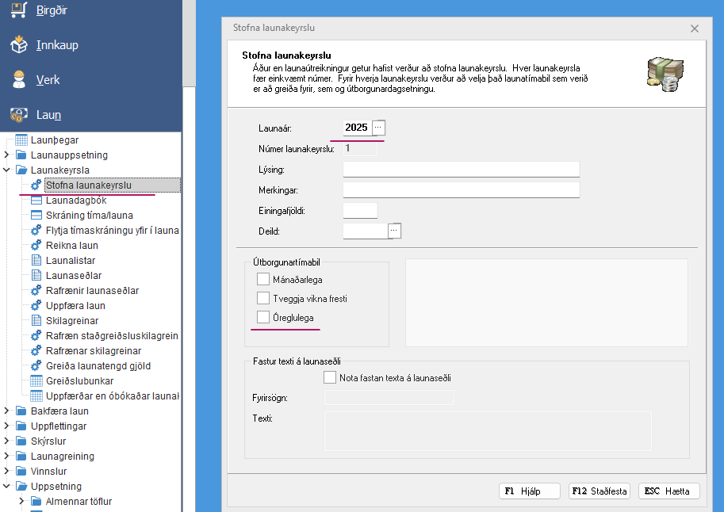Open the Deild lookup button
724x512 pixels.
(395, 231)
